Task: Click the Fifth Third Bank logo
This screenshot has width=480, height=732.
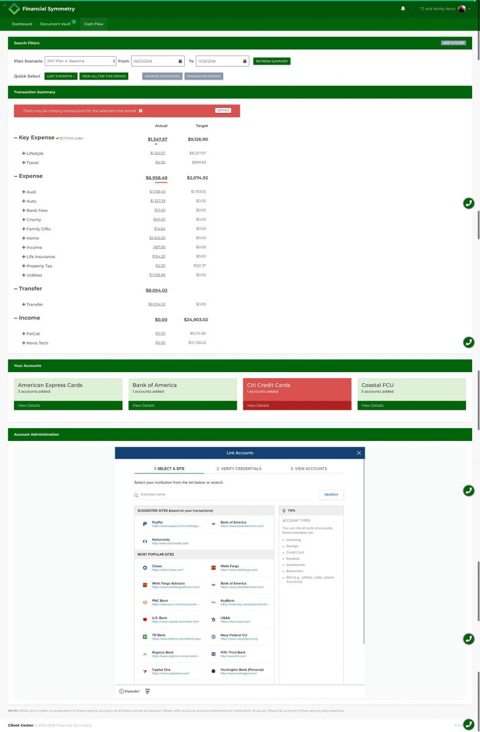Action: [x=213, y=654]
